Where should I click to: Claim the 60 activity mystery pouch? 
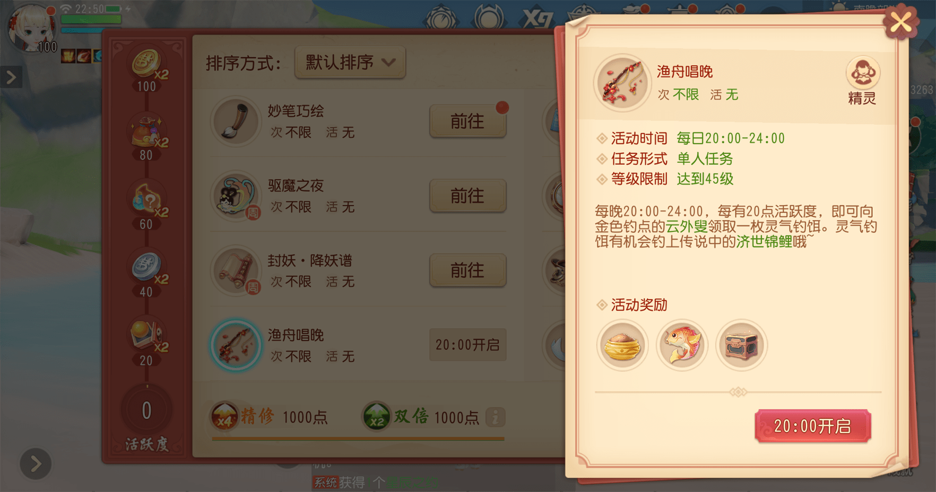148,206
